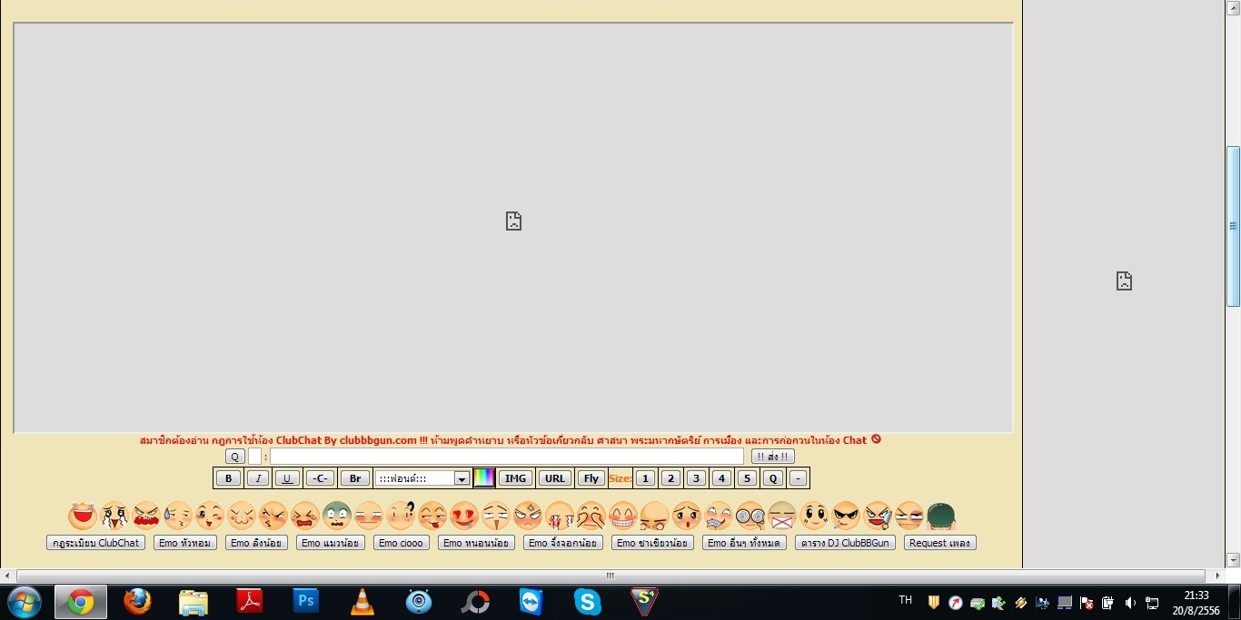This screenshot has width=1241, height=620.
Task: Click the -C- center formatting button
Action: (320, 478)
